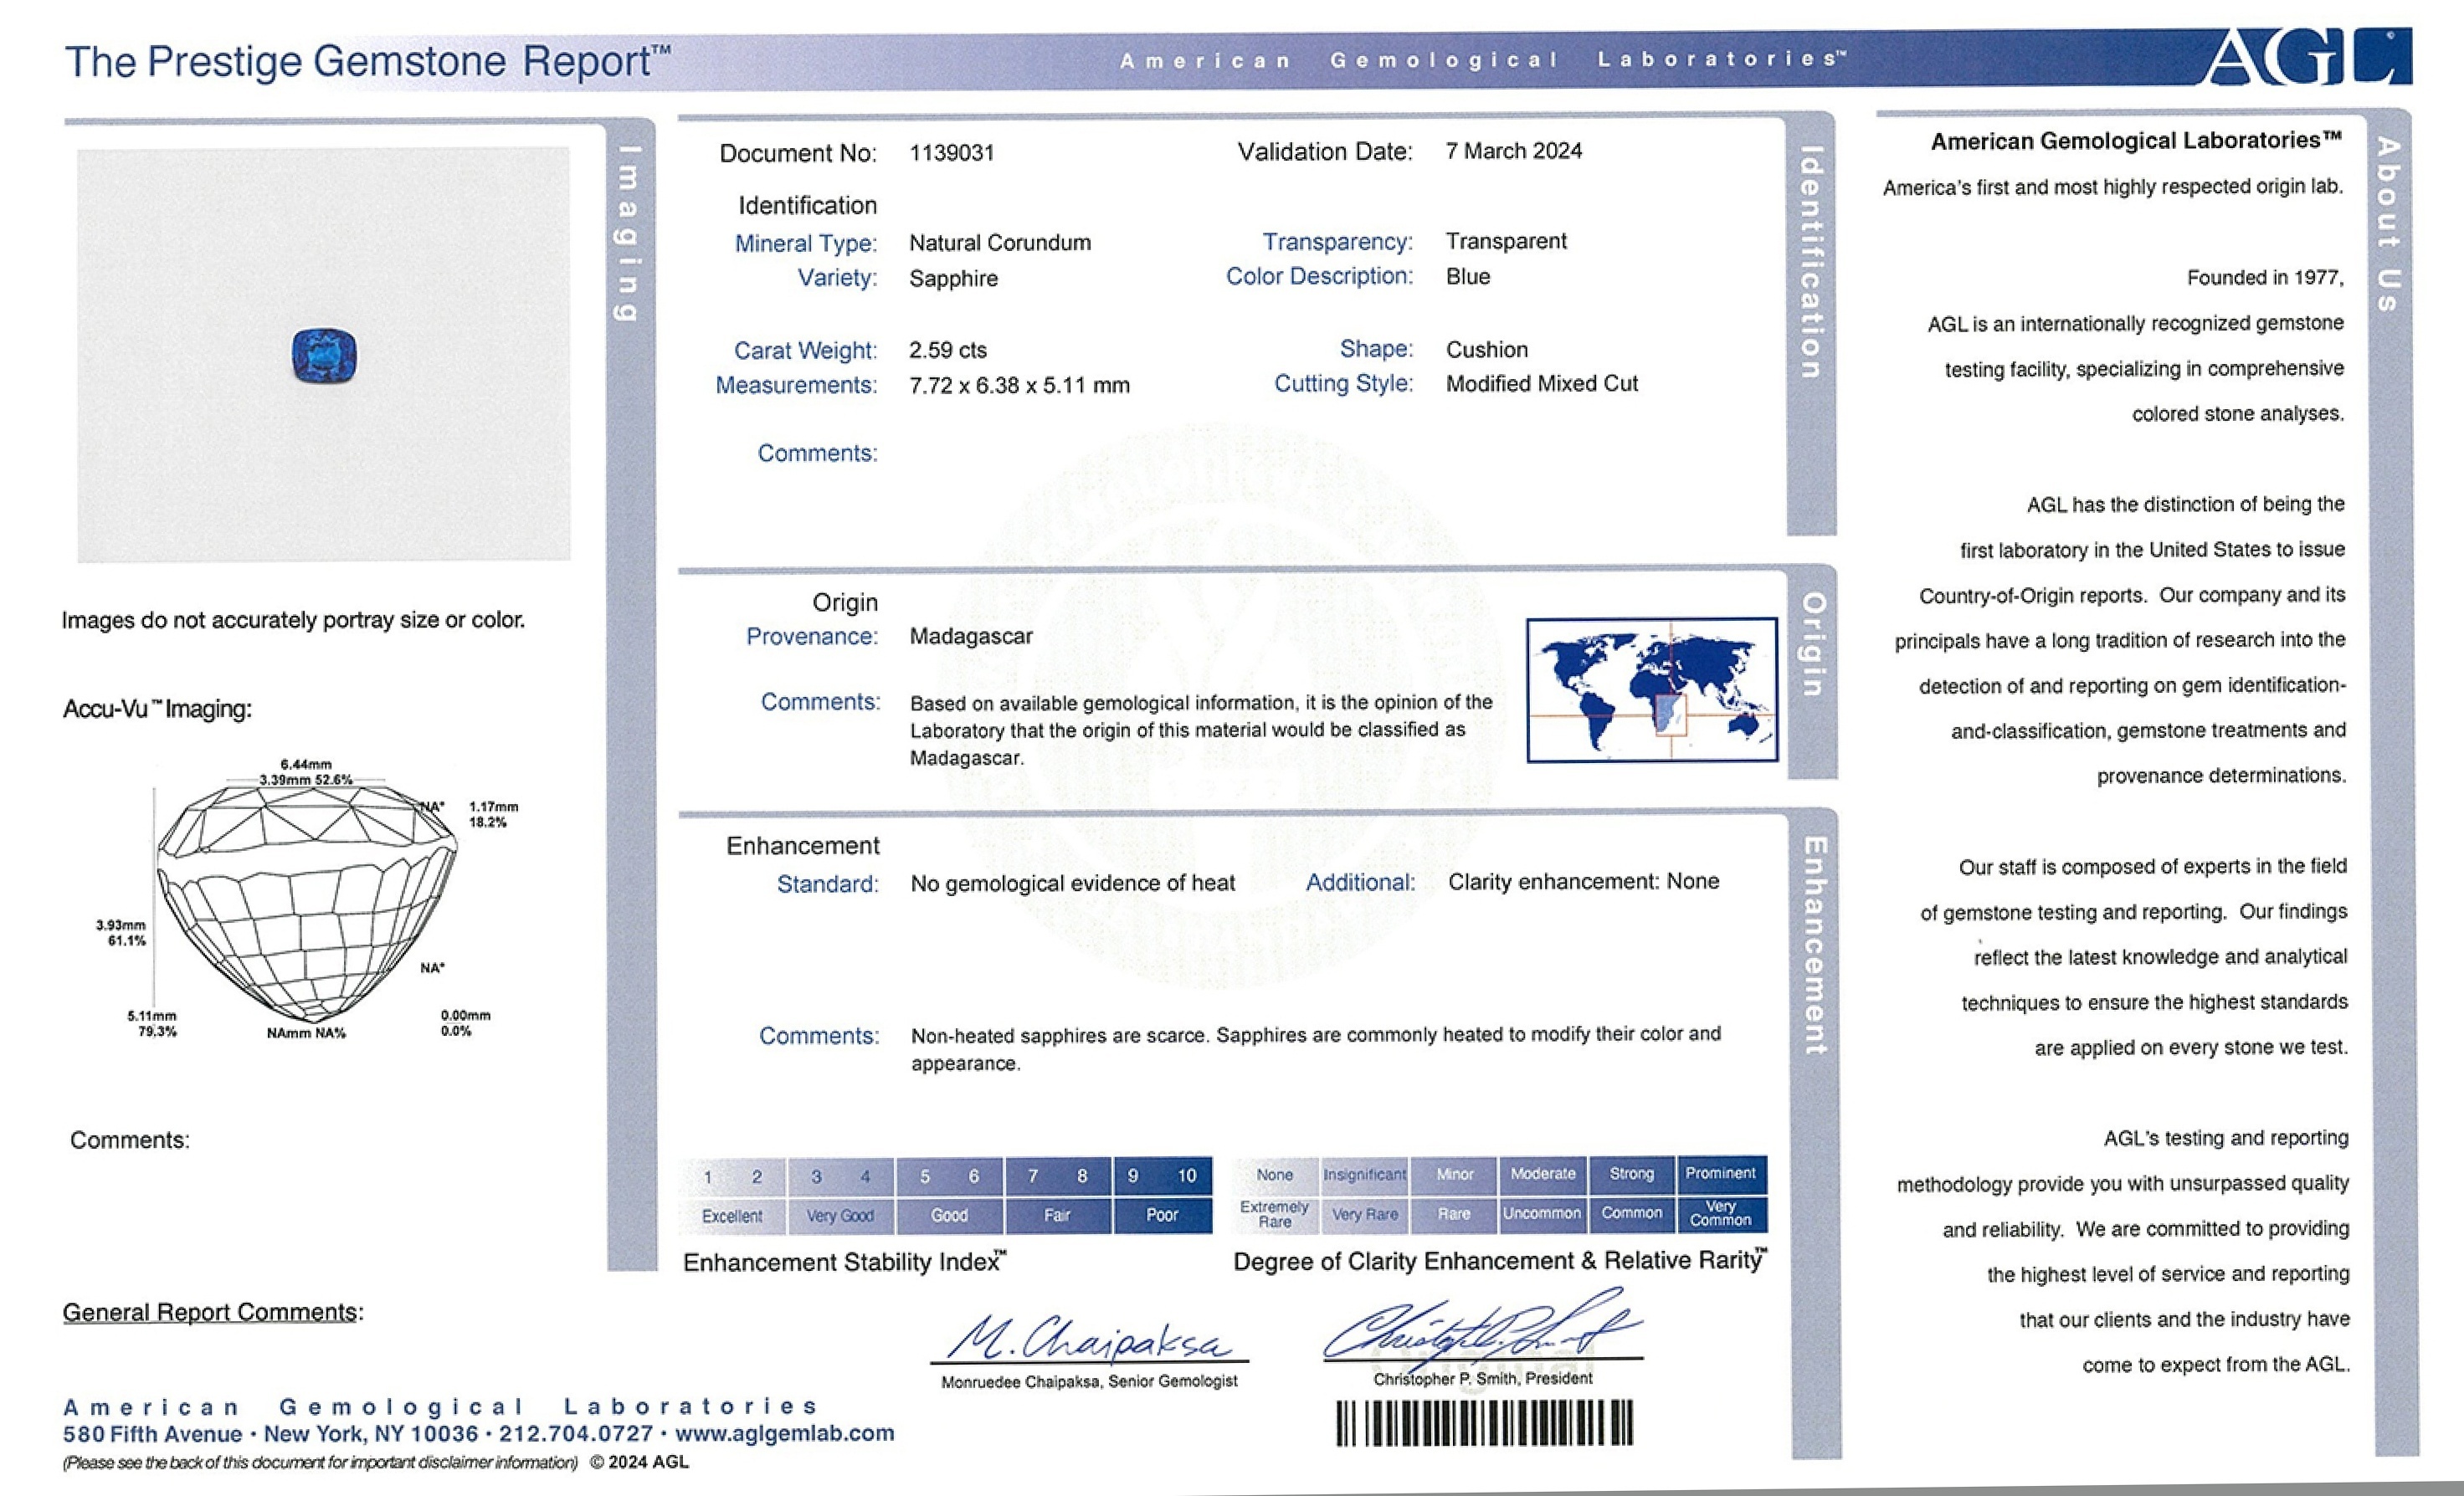
Task: Select 'No gemological evidence of heat' text
Action: 1073,884
